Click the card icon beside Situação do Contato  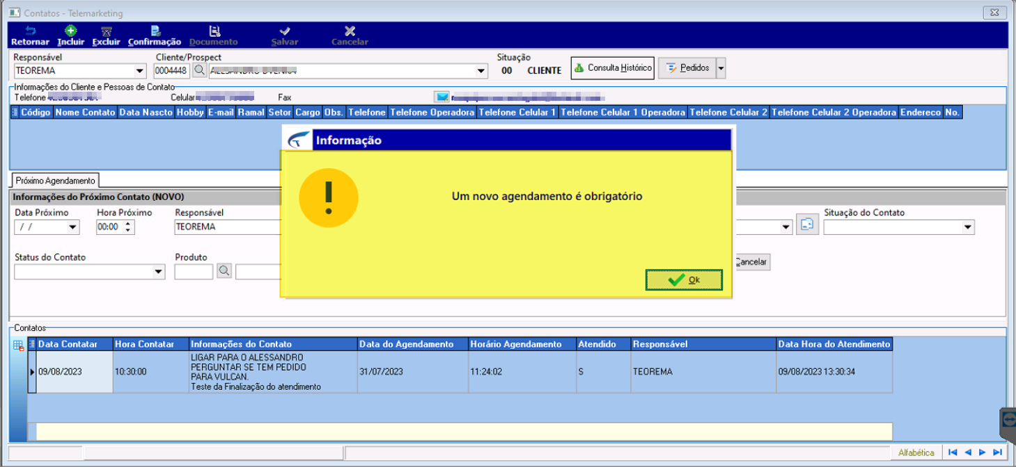807,224
